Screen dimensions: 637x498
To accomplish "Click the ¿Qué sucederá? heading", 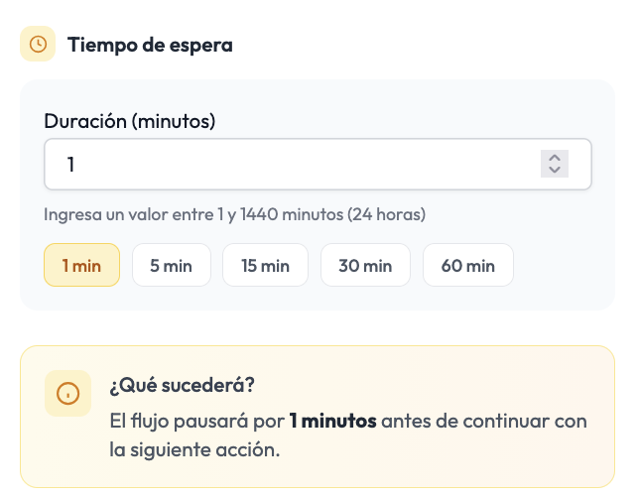I will tap(182, 385).
